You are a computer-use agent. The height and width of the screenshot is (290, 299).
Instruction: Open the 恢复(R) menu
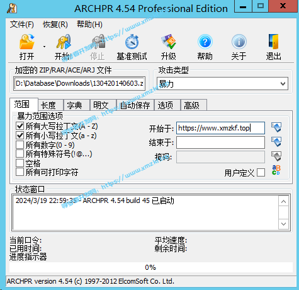point(55,25)
